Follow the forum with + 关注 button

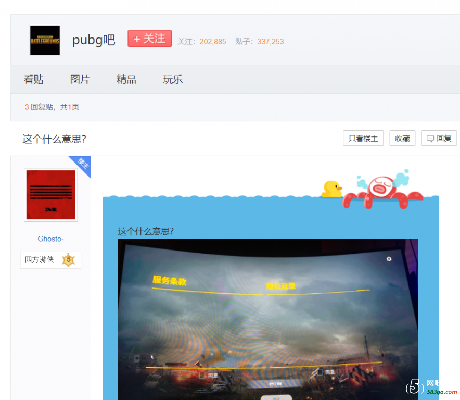[x=150, y=39]
